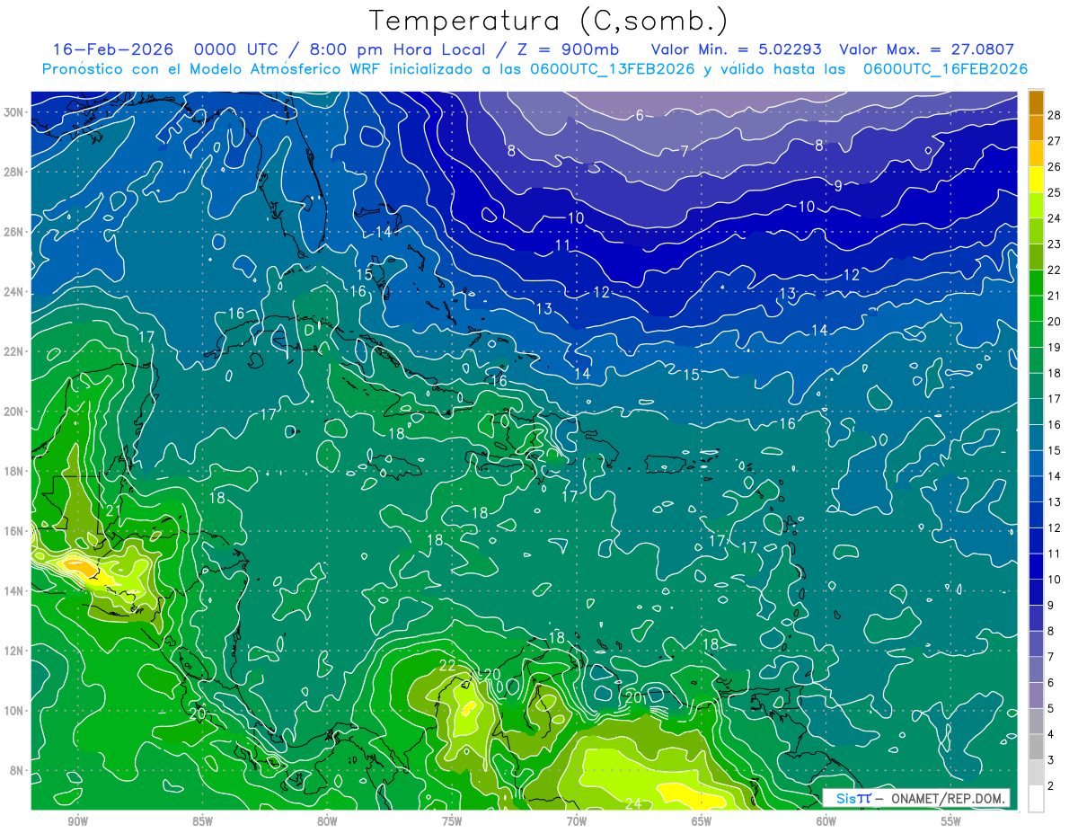Click the 'Valor Max. = 27.0807' text
Viewport: 1078px width, 833px height.
927,49
